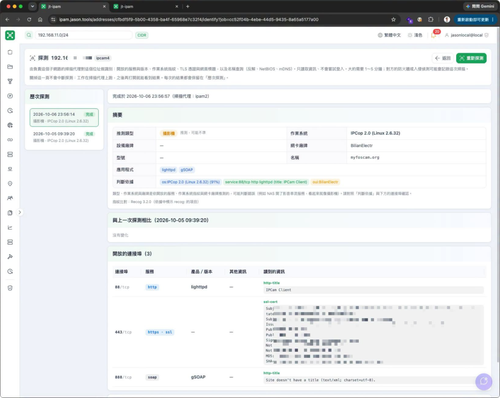This screenshot has height=398, width=500.
Task: Open the shield icon in the left sidebar
Action: pyautogui.click(x=10, y=288)
